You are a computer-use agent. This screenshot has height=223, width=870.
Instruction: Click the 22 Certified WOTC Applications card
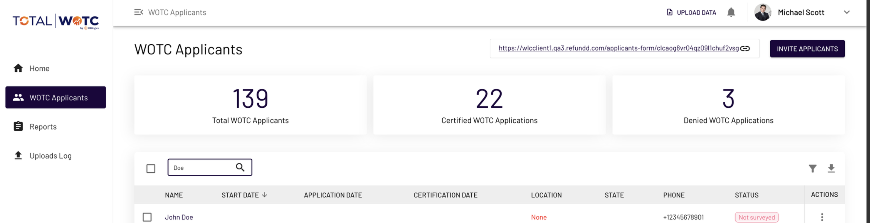click(x=489, y=105)
